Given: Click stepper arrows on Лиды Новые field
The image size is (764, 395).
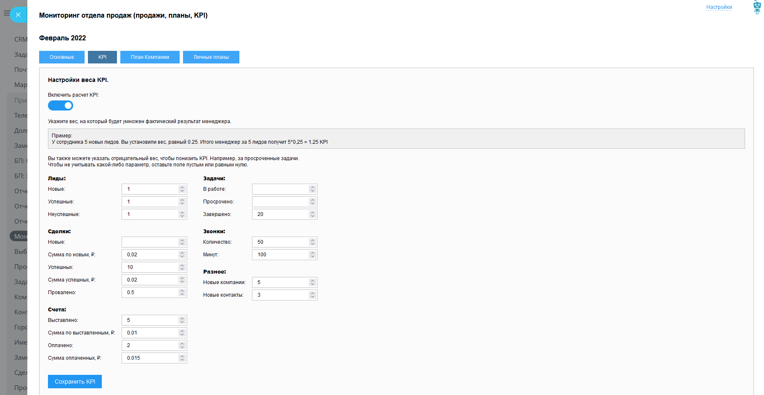Looking at the screenshot, I should click(182, 189).
